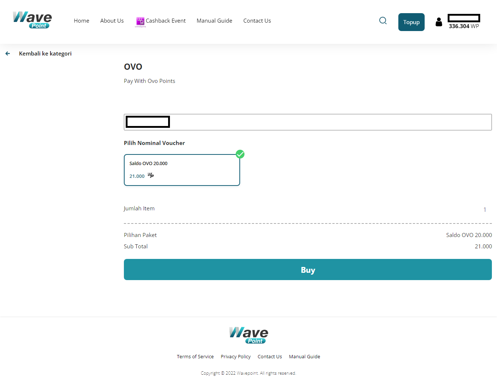Image resolution: width=497 pixels, height=386 pixels.
Task: Open the Home menu item
Action: click(x=81, y=21)
